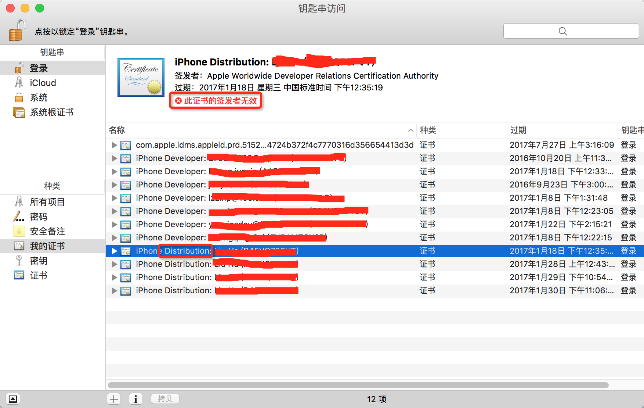Open the 密码 category
Screen dimensions: 644x408
pos(53,216)
